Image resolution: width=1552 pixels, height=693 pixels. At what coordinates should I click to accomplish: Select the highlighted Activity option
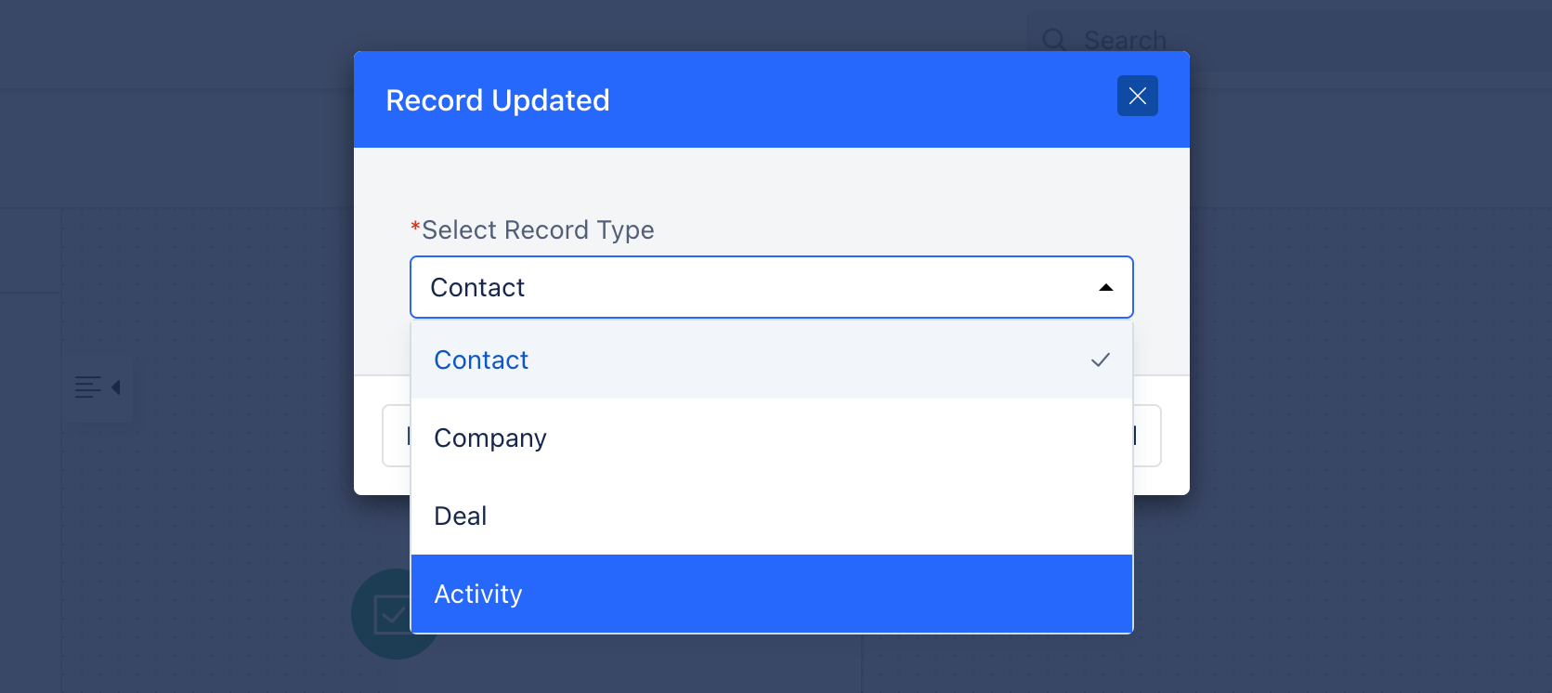(772, 594)
